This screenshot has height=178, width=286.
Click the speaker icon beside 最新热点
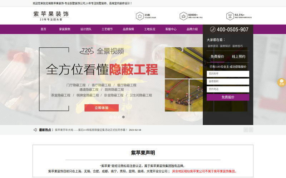pos(35,130)
